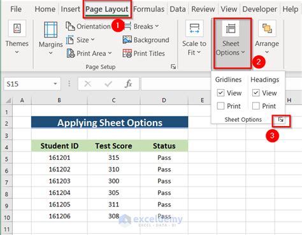This screenshot has height=235, width=302.
Task: Open the paper Size menu
Action: coord(80,40)
